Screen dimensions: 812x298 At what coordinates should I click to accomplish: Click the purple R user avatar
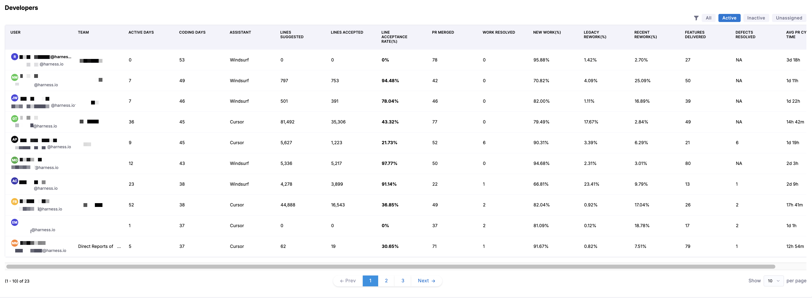pyautogui.click(x=14, y=57)
